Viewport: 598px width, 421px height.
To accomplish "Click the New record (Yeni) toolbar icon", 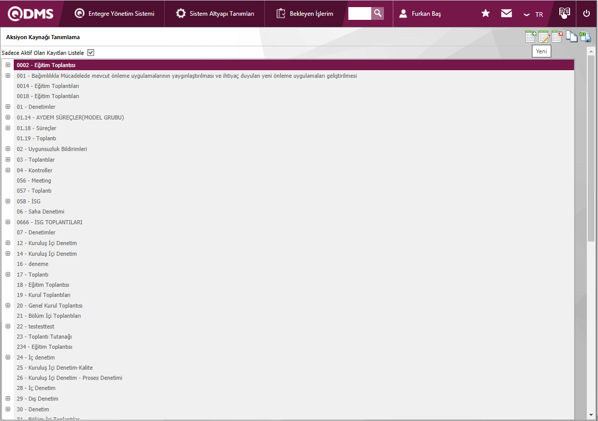I will (x=530, y=37).
